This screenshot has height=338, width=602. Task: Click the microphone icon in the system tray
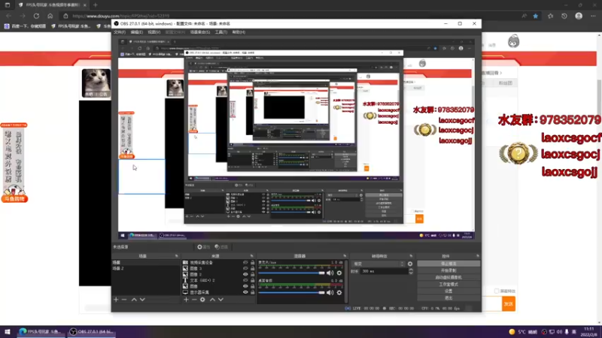[567, 332]
